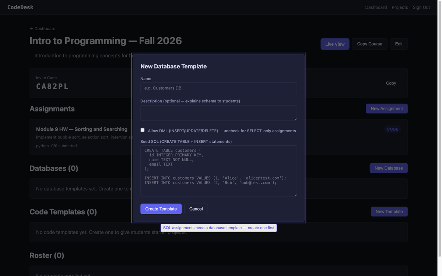Click the CODE badge on Module 9 HW
Viewport: 442px width, 276px height.
pos(393,129)
